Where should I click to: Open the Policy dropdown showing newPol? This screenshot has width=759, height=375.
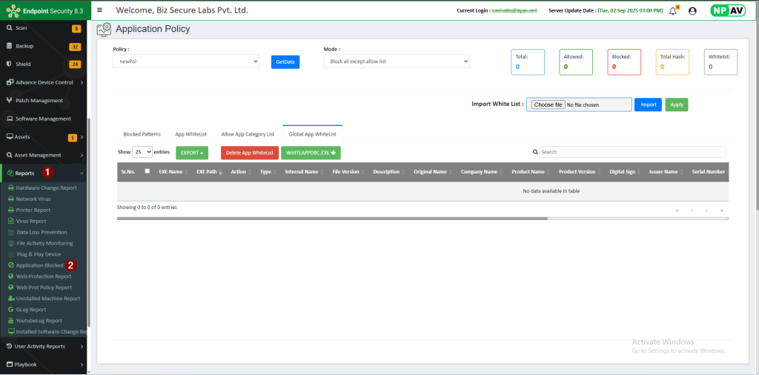[x=185, y=62]
